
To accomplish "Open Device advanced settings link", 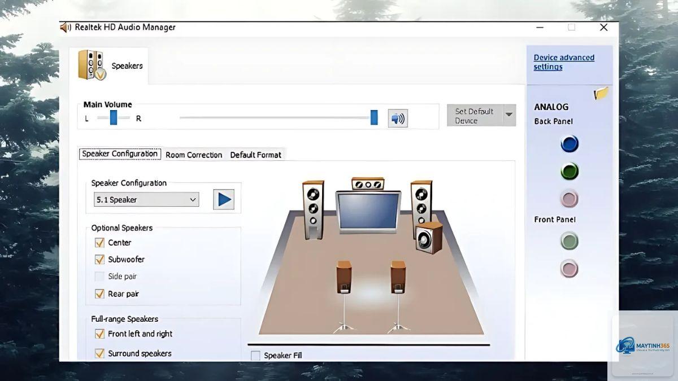I will click(x=564, y=62).
